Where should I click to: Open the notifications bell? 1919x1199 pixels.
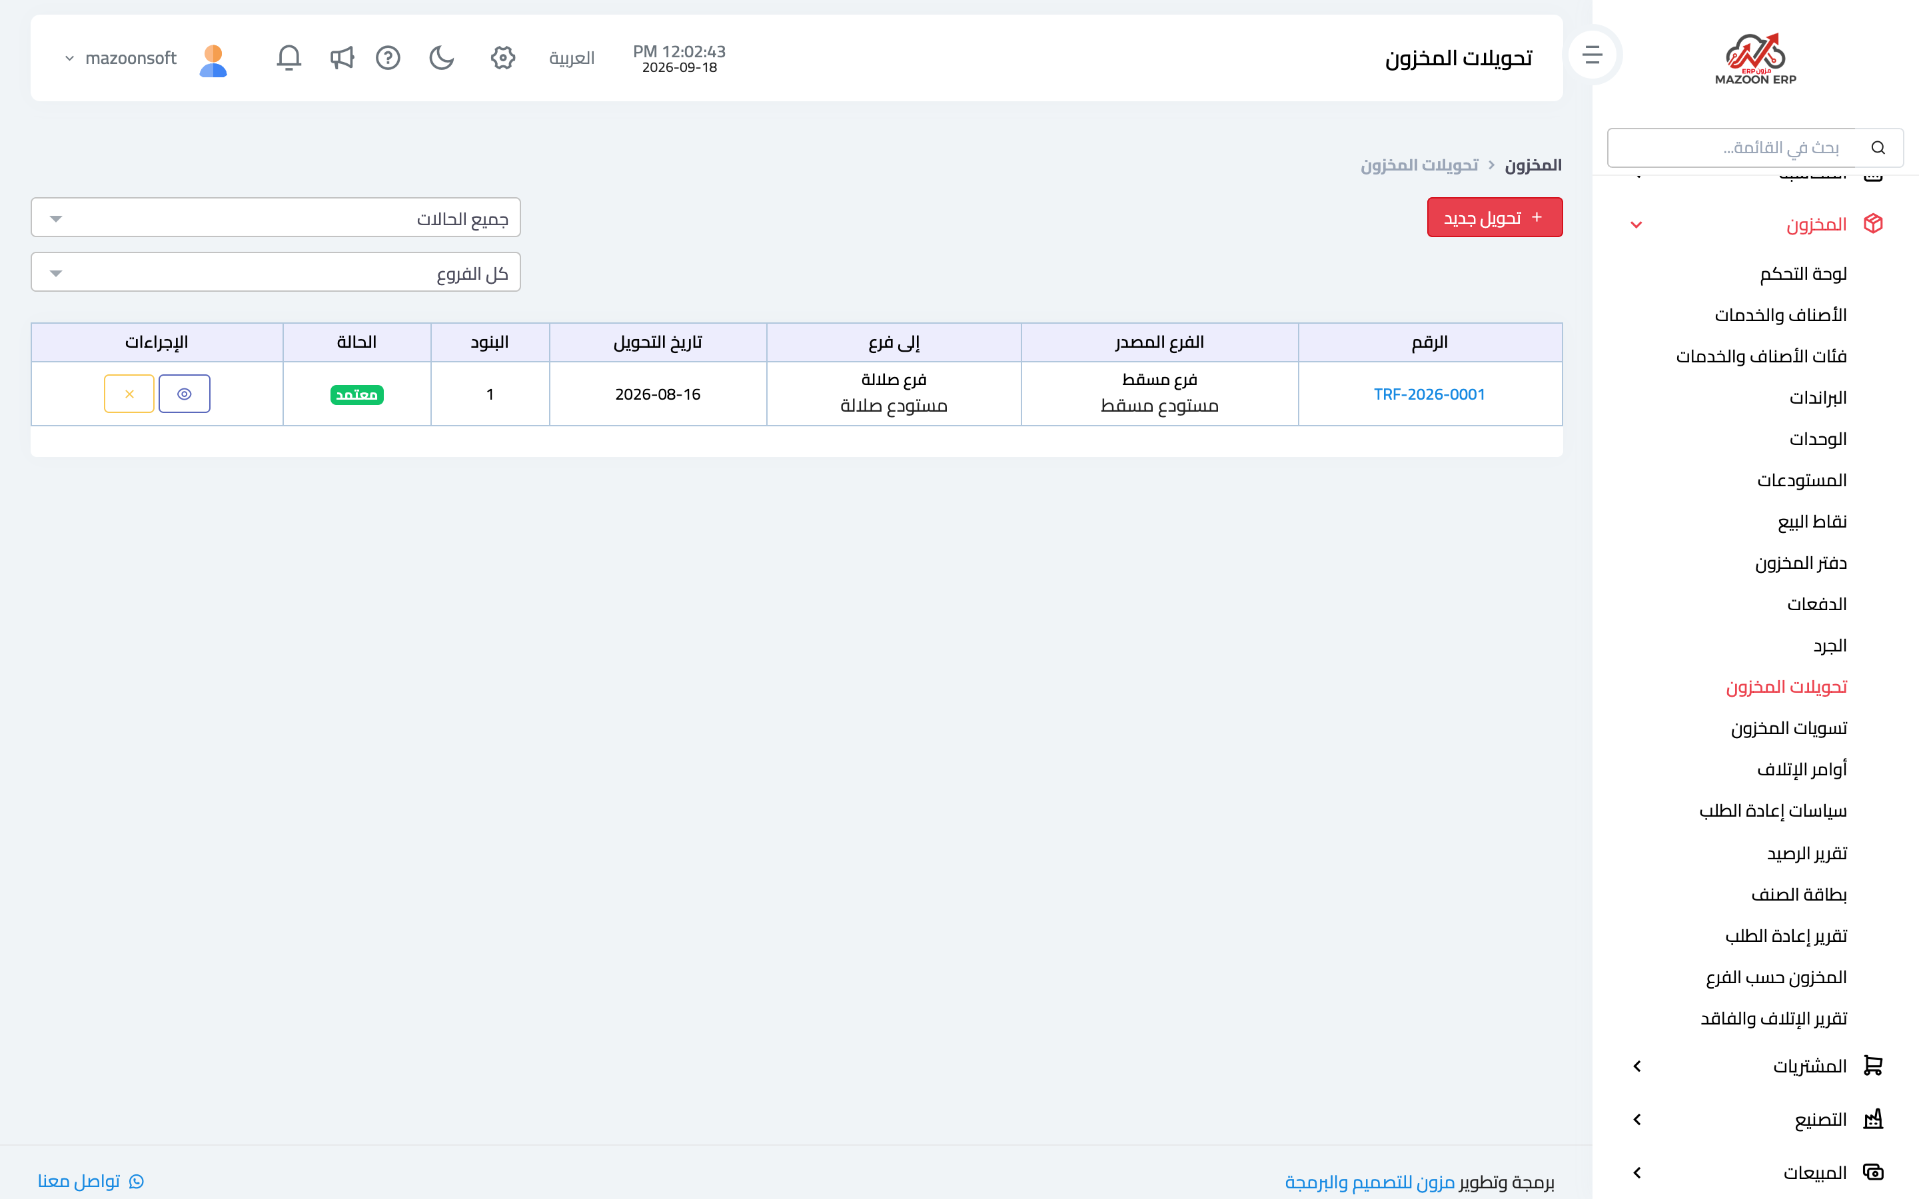pyautogui.click(x=289, y=58)
